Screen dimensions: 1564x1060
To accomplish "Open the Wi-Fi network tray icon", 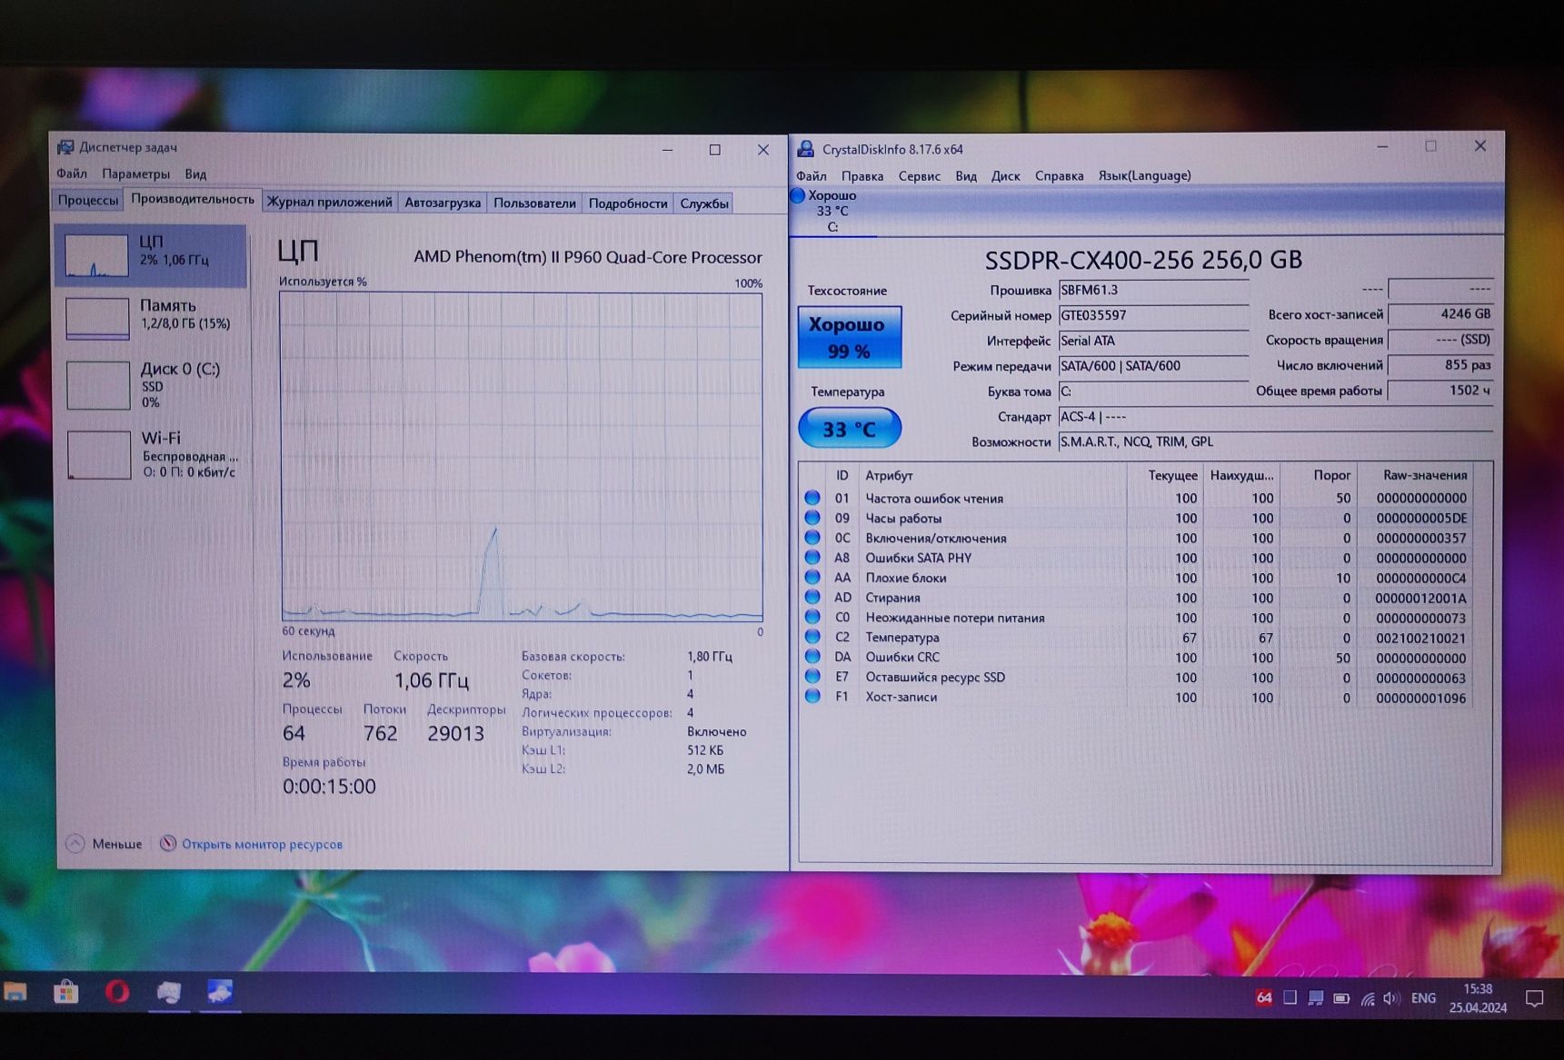I will pyautogui.click(x=1367, y=999).
